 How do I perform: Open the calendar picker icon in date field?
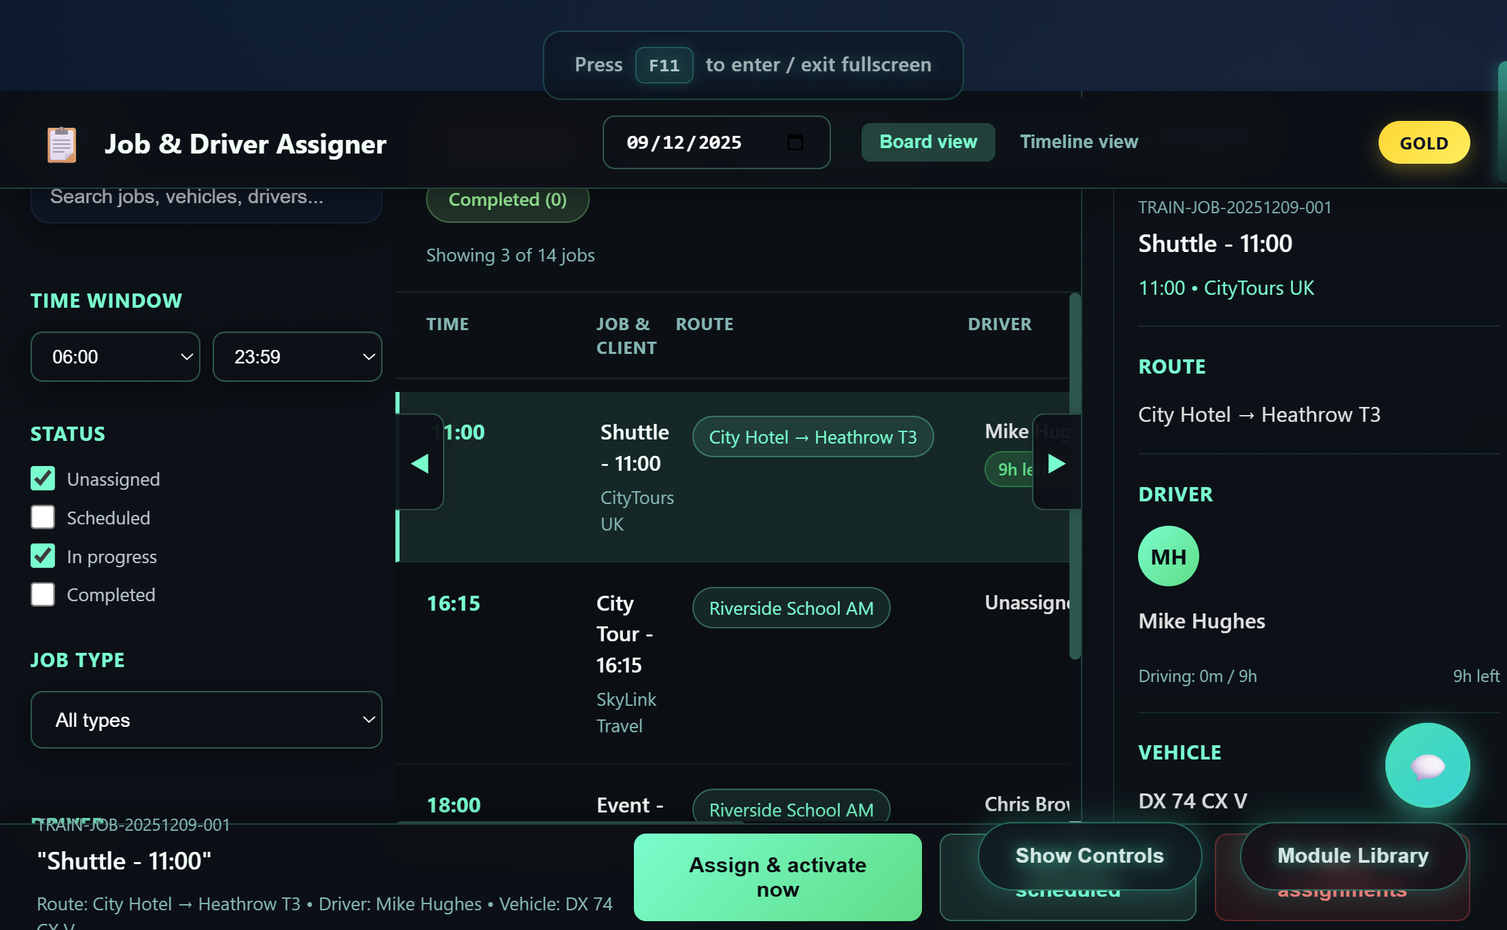tap(795, 142)
